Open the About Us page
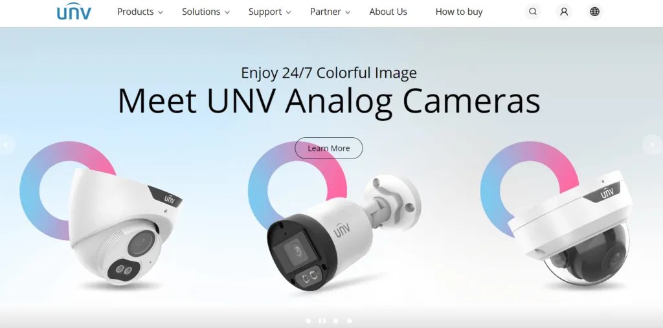Viewport: 663px width, 328px height. pos(388,12)
